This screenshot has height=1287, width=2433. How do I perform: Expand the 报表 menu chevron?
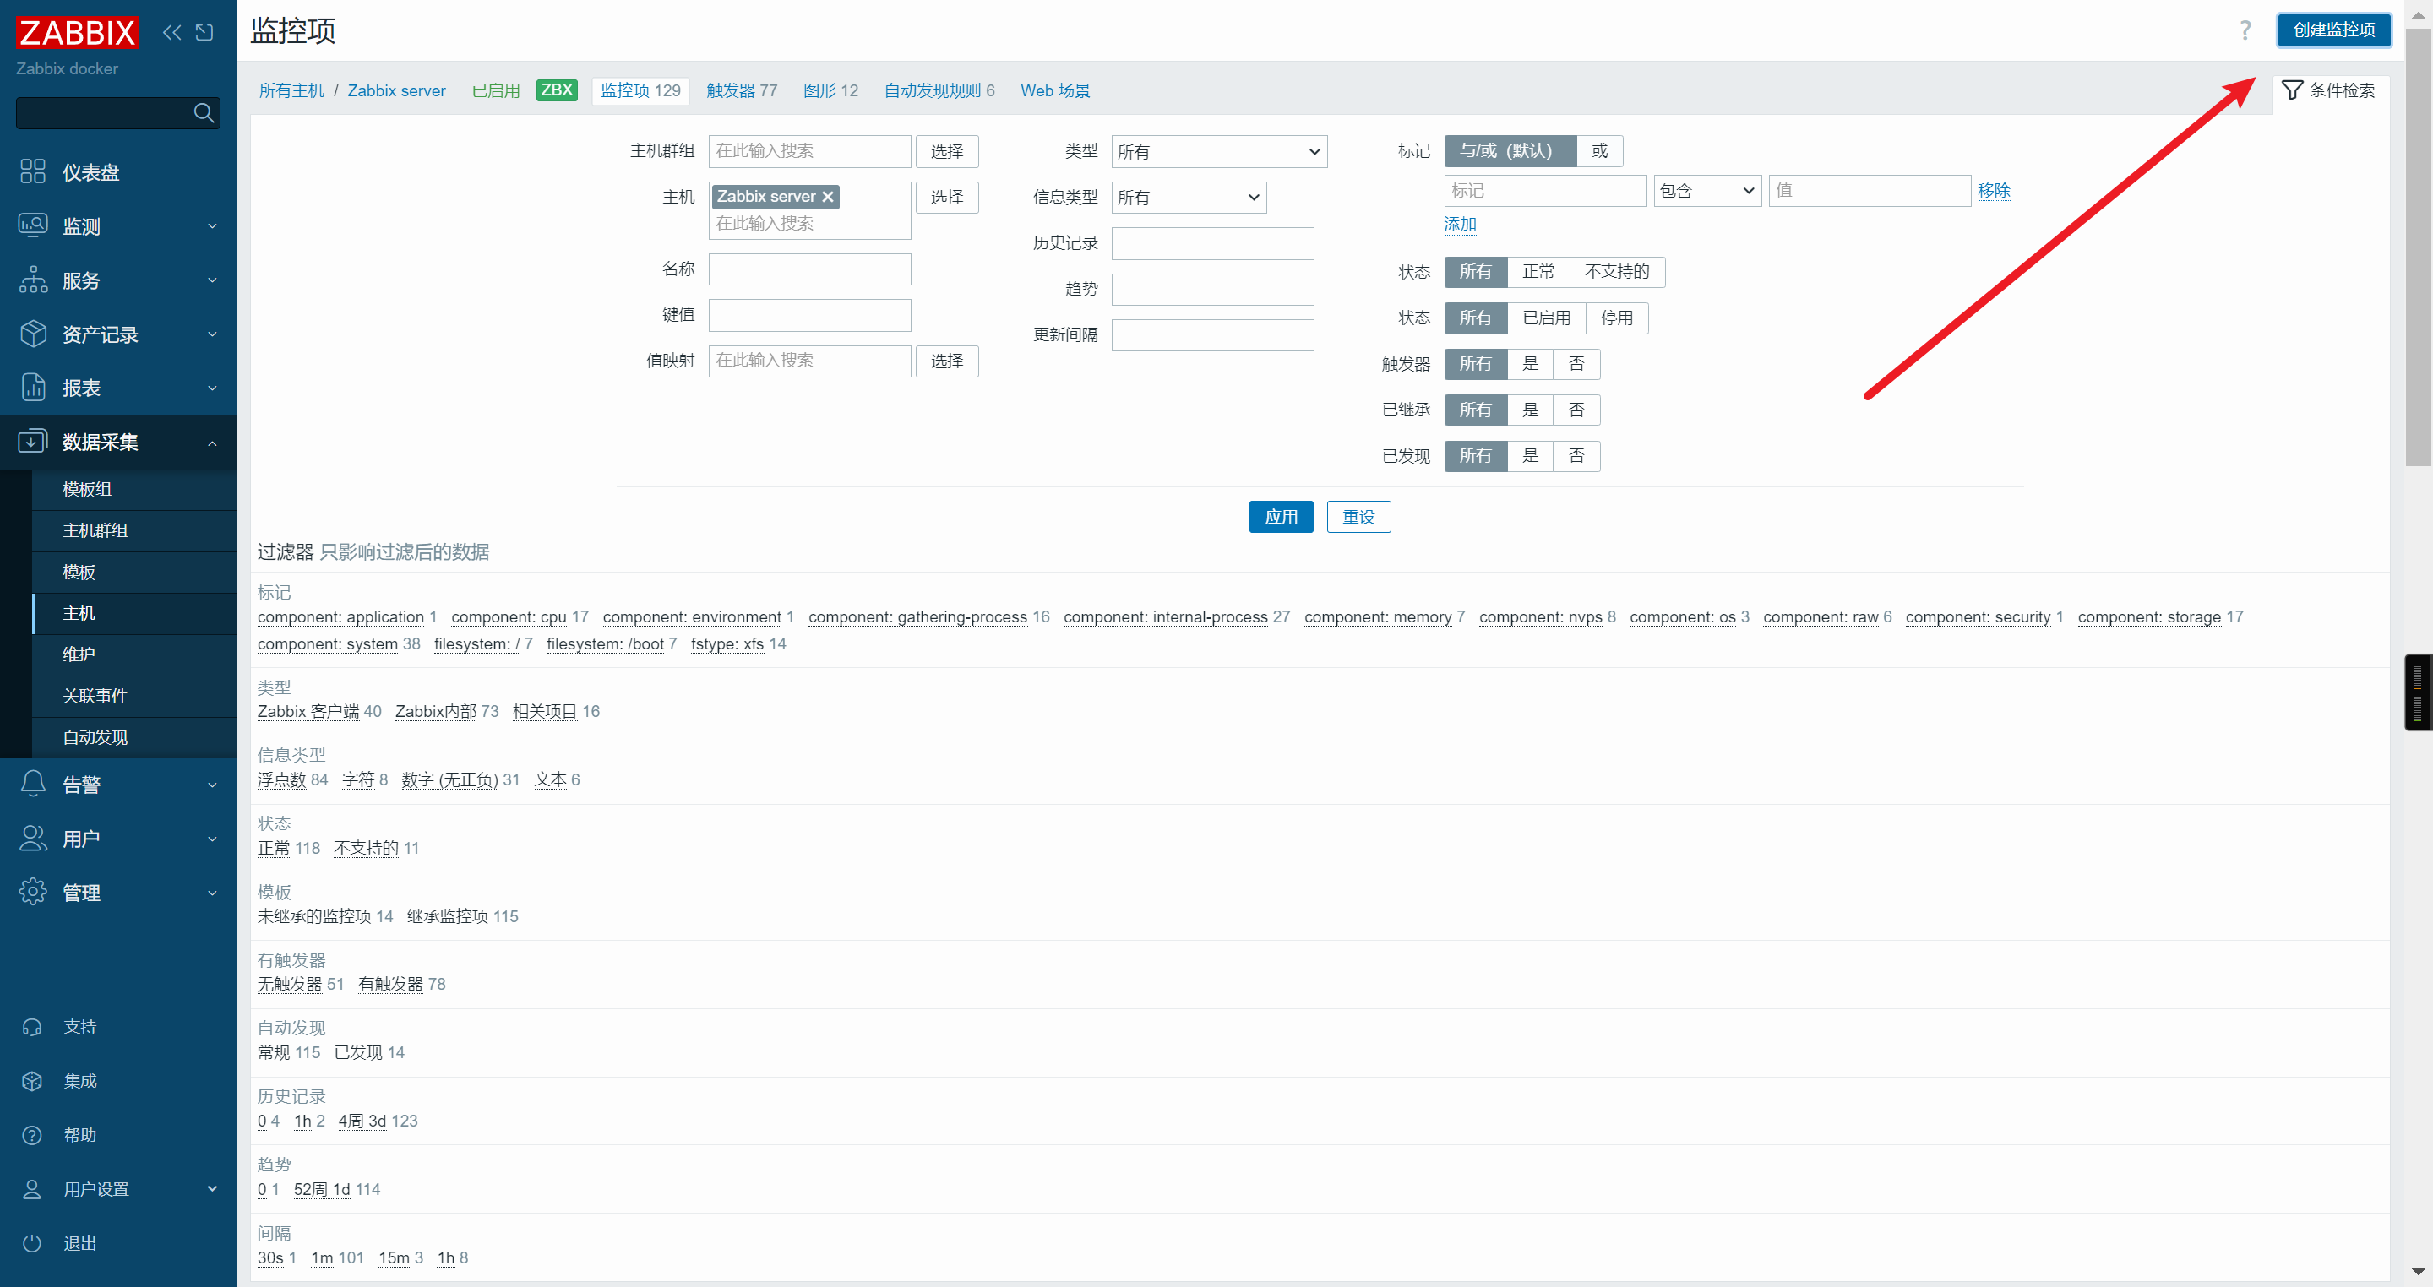pos(213,388)
